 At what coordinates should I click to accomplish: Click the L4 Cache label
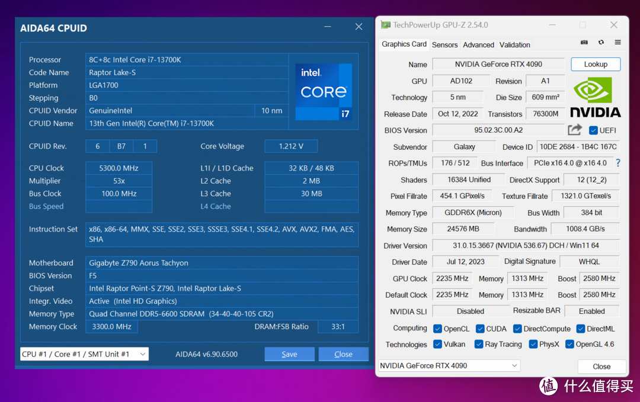coord(216,206)
